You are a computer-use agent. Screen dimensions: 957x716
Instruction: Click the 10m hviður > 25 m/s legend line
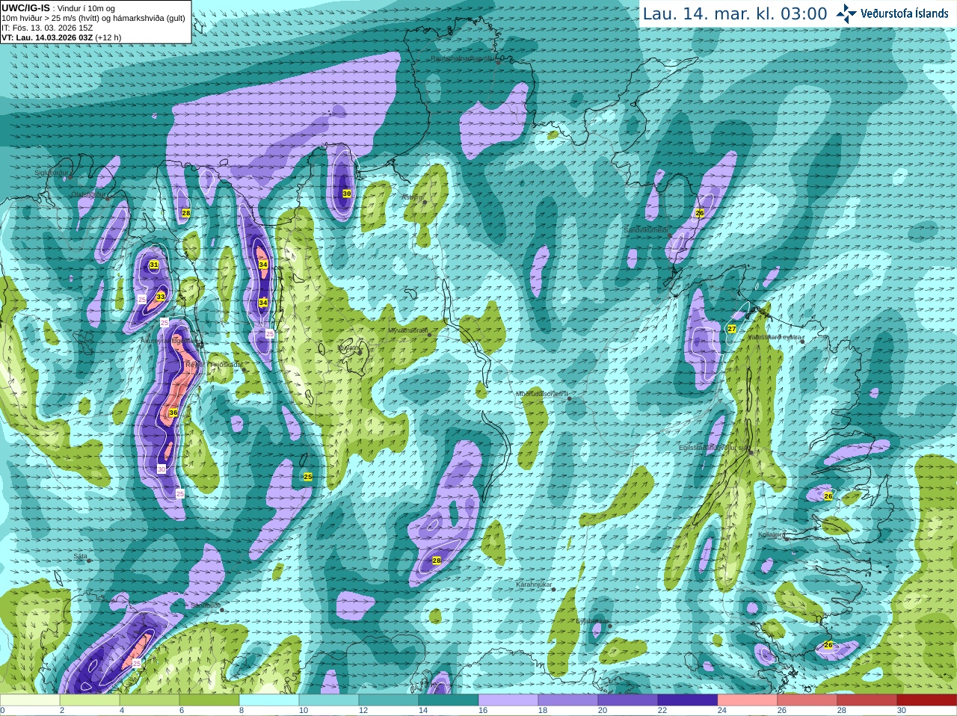[x=93, y=18]
